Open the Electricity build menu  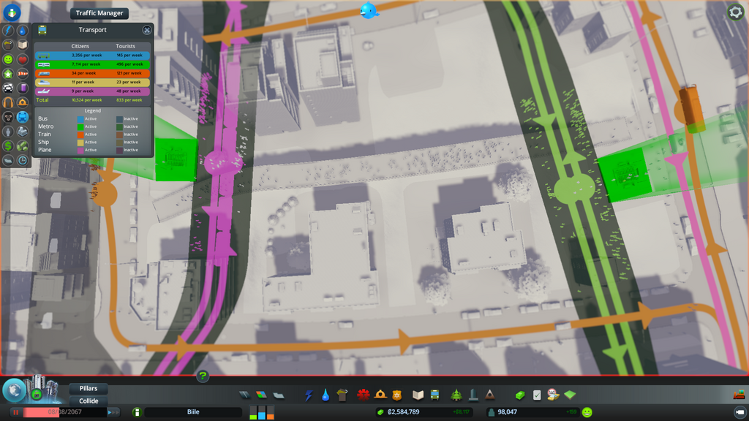click(x=309, y=395)
